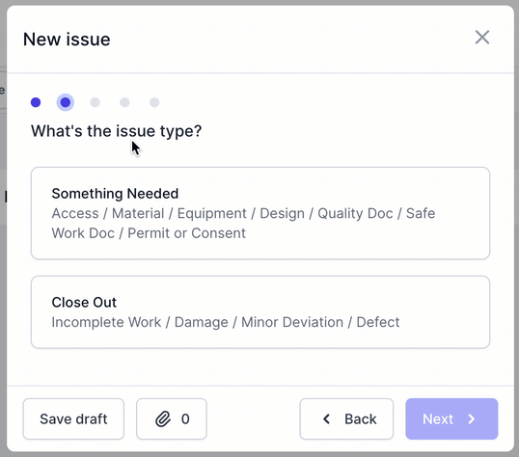Select the second highlighted step dot
Viewport: 519px width, 457px height.
click(x=66, y=102)
